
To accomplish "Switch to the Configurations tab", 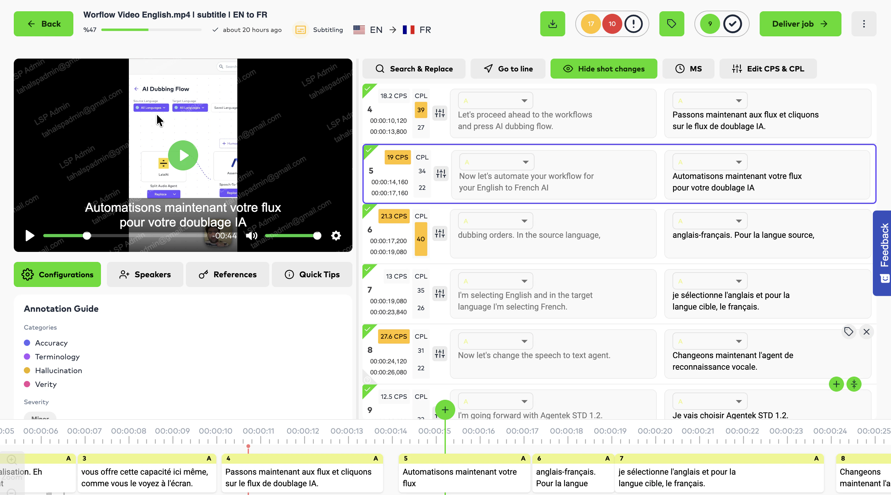I will tap(57, 274).
